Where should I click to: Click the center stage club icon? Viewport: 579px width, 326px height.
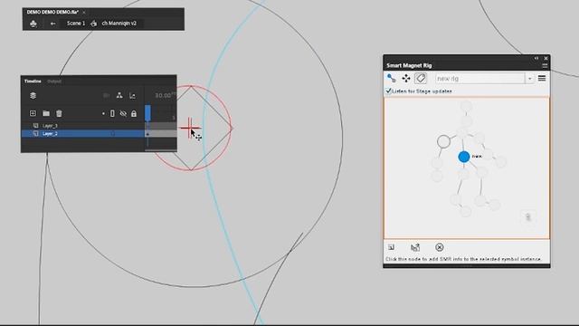[33, 24]
